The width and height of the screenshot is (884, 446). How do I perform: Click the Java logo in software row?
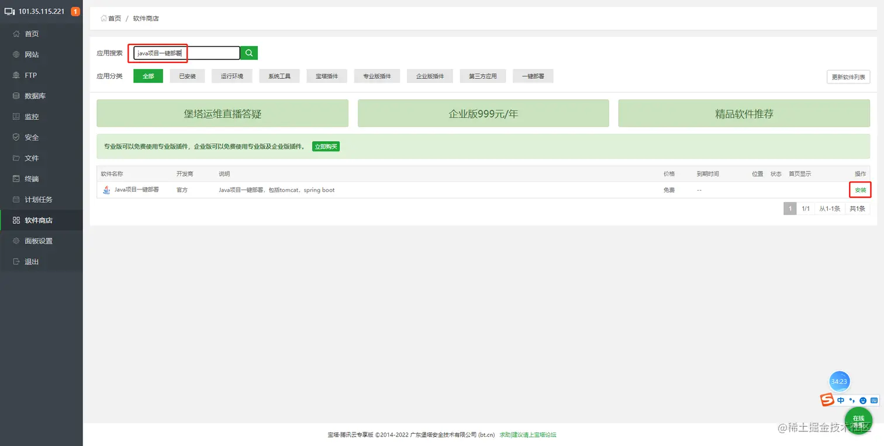tap(106, 190)
